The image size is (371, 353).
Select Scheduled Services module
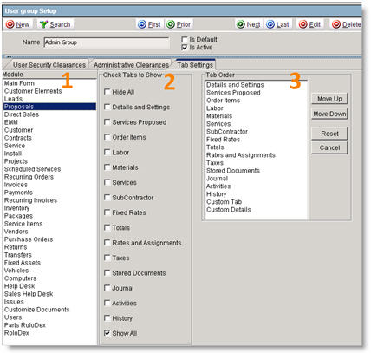[49, 169]
